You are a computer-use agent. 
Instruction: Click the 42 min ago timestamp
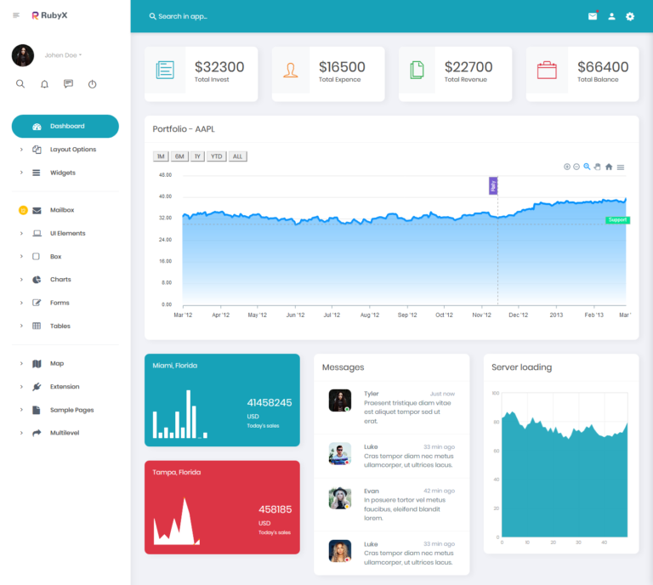[439, 491]
